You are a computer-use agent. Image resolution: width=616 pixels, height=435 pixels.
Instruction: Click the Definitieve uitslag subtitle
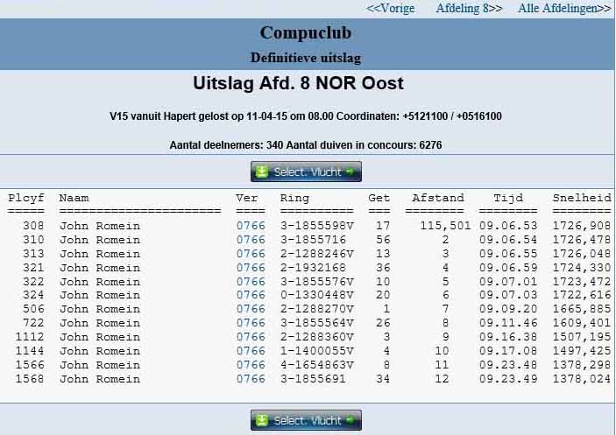point(306,58)
